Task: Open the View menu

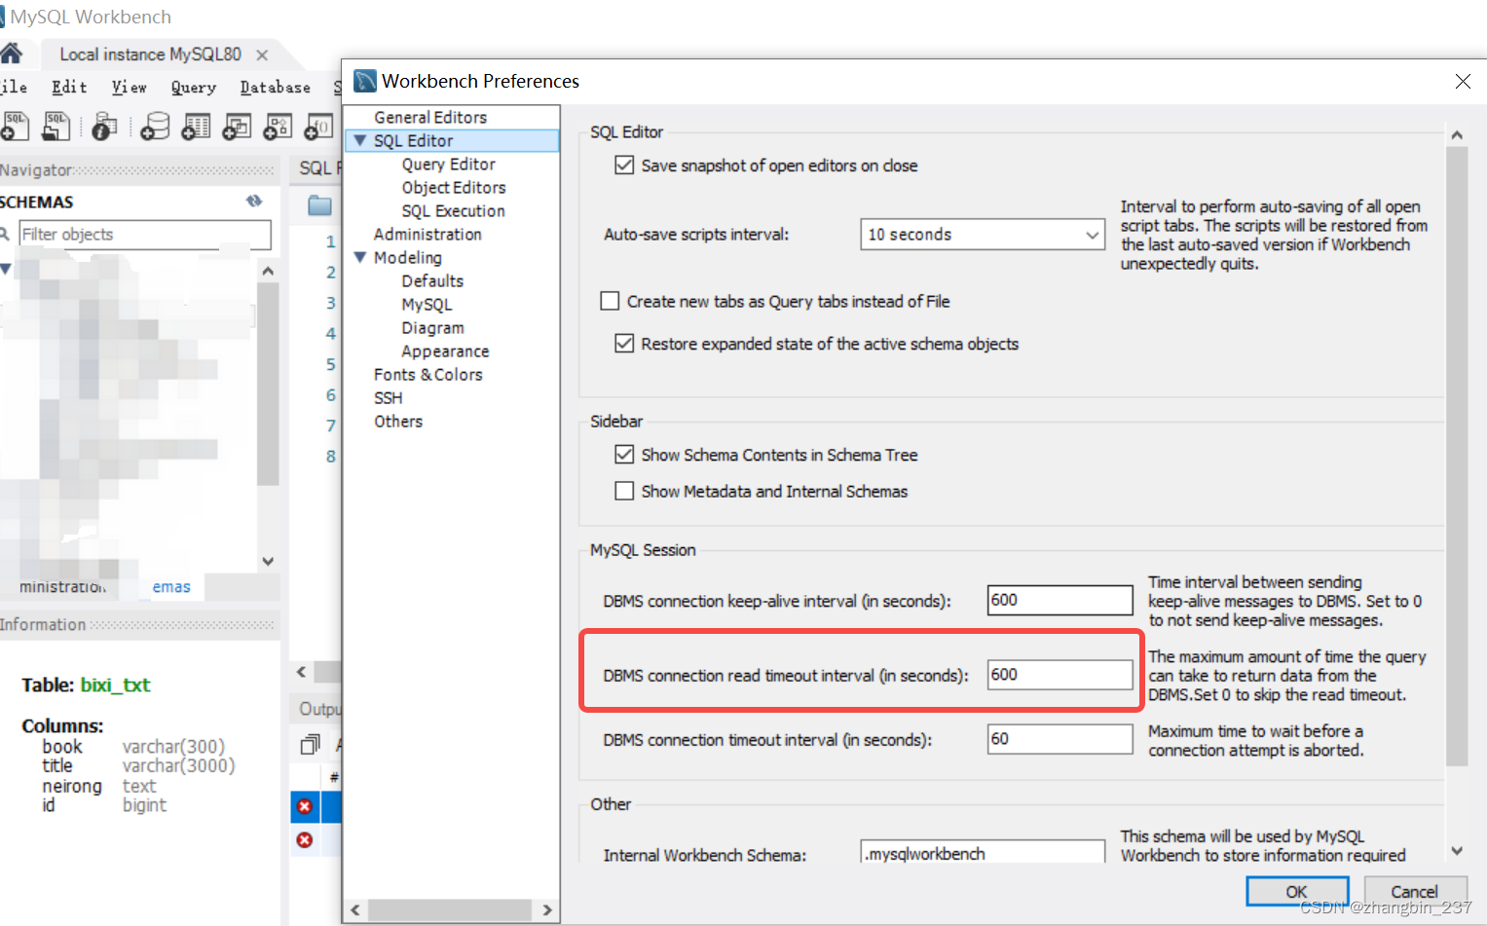Action: coord(129,87)
